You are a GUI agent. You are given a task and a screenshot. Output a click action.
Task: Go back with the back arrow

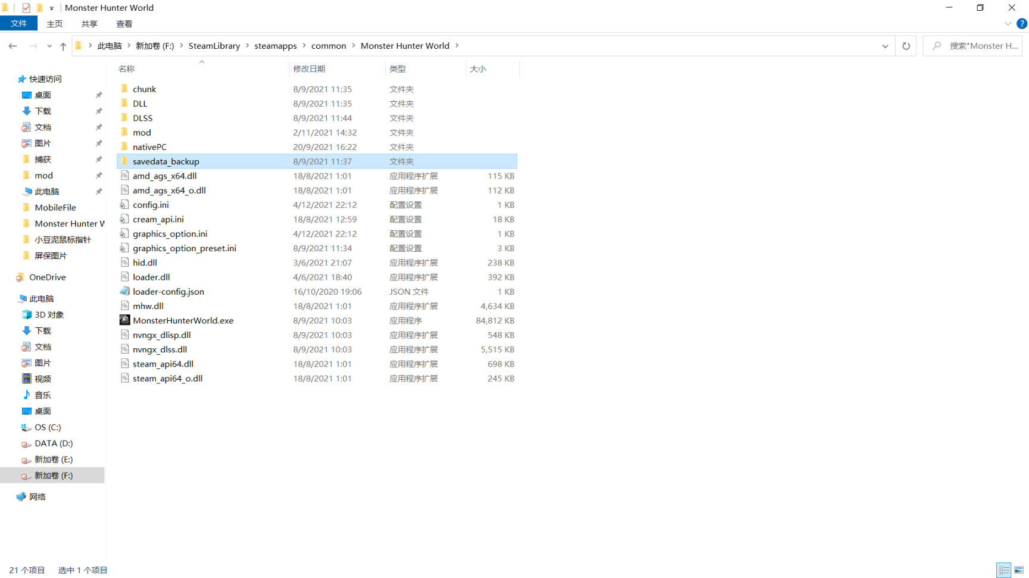[13, 46]
